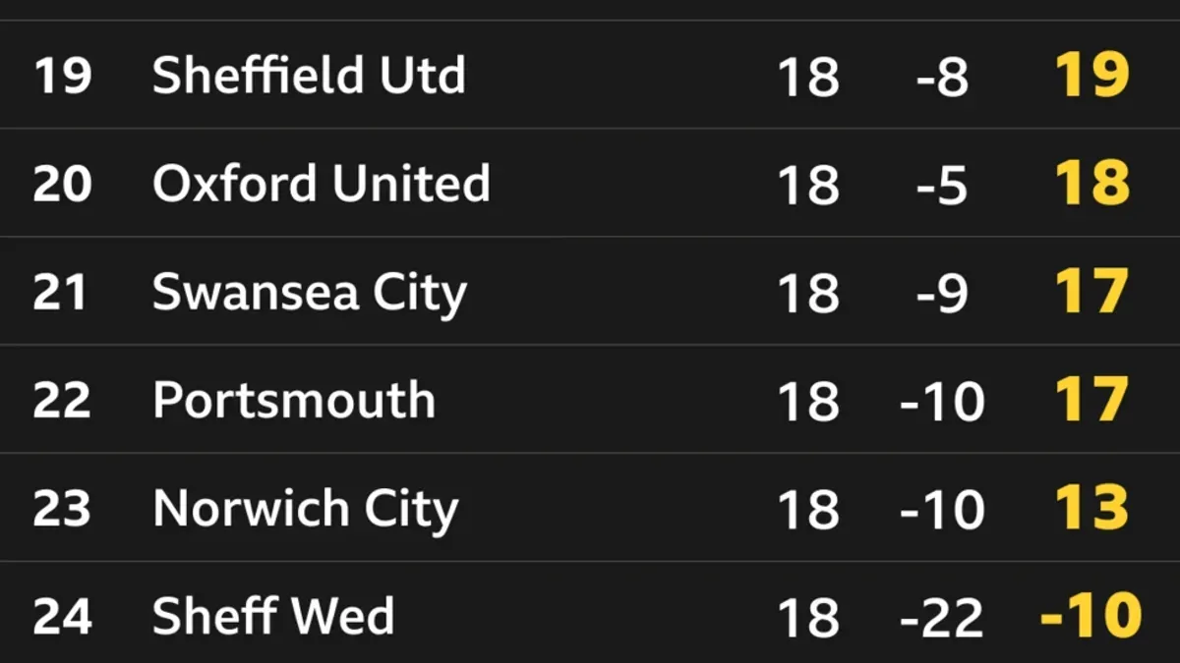
Task: Click Portsmouth's yellow points total 17
Action: pos(1091,400)
